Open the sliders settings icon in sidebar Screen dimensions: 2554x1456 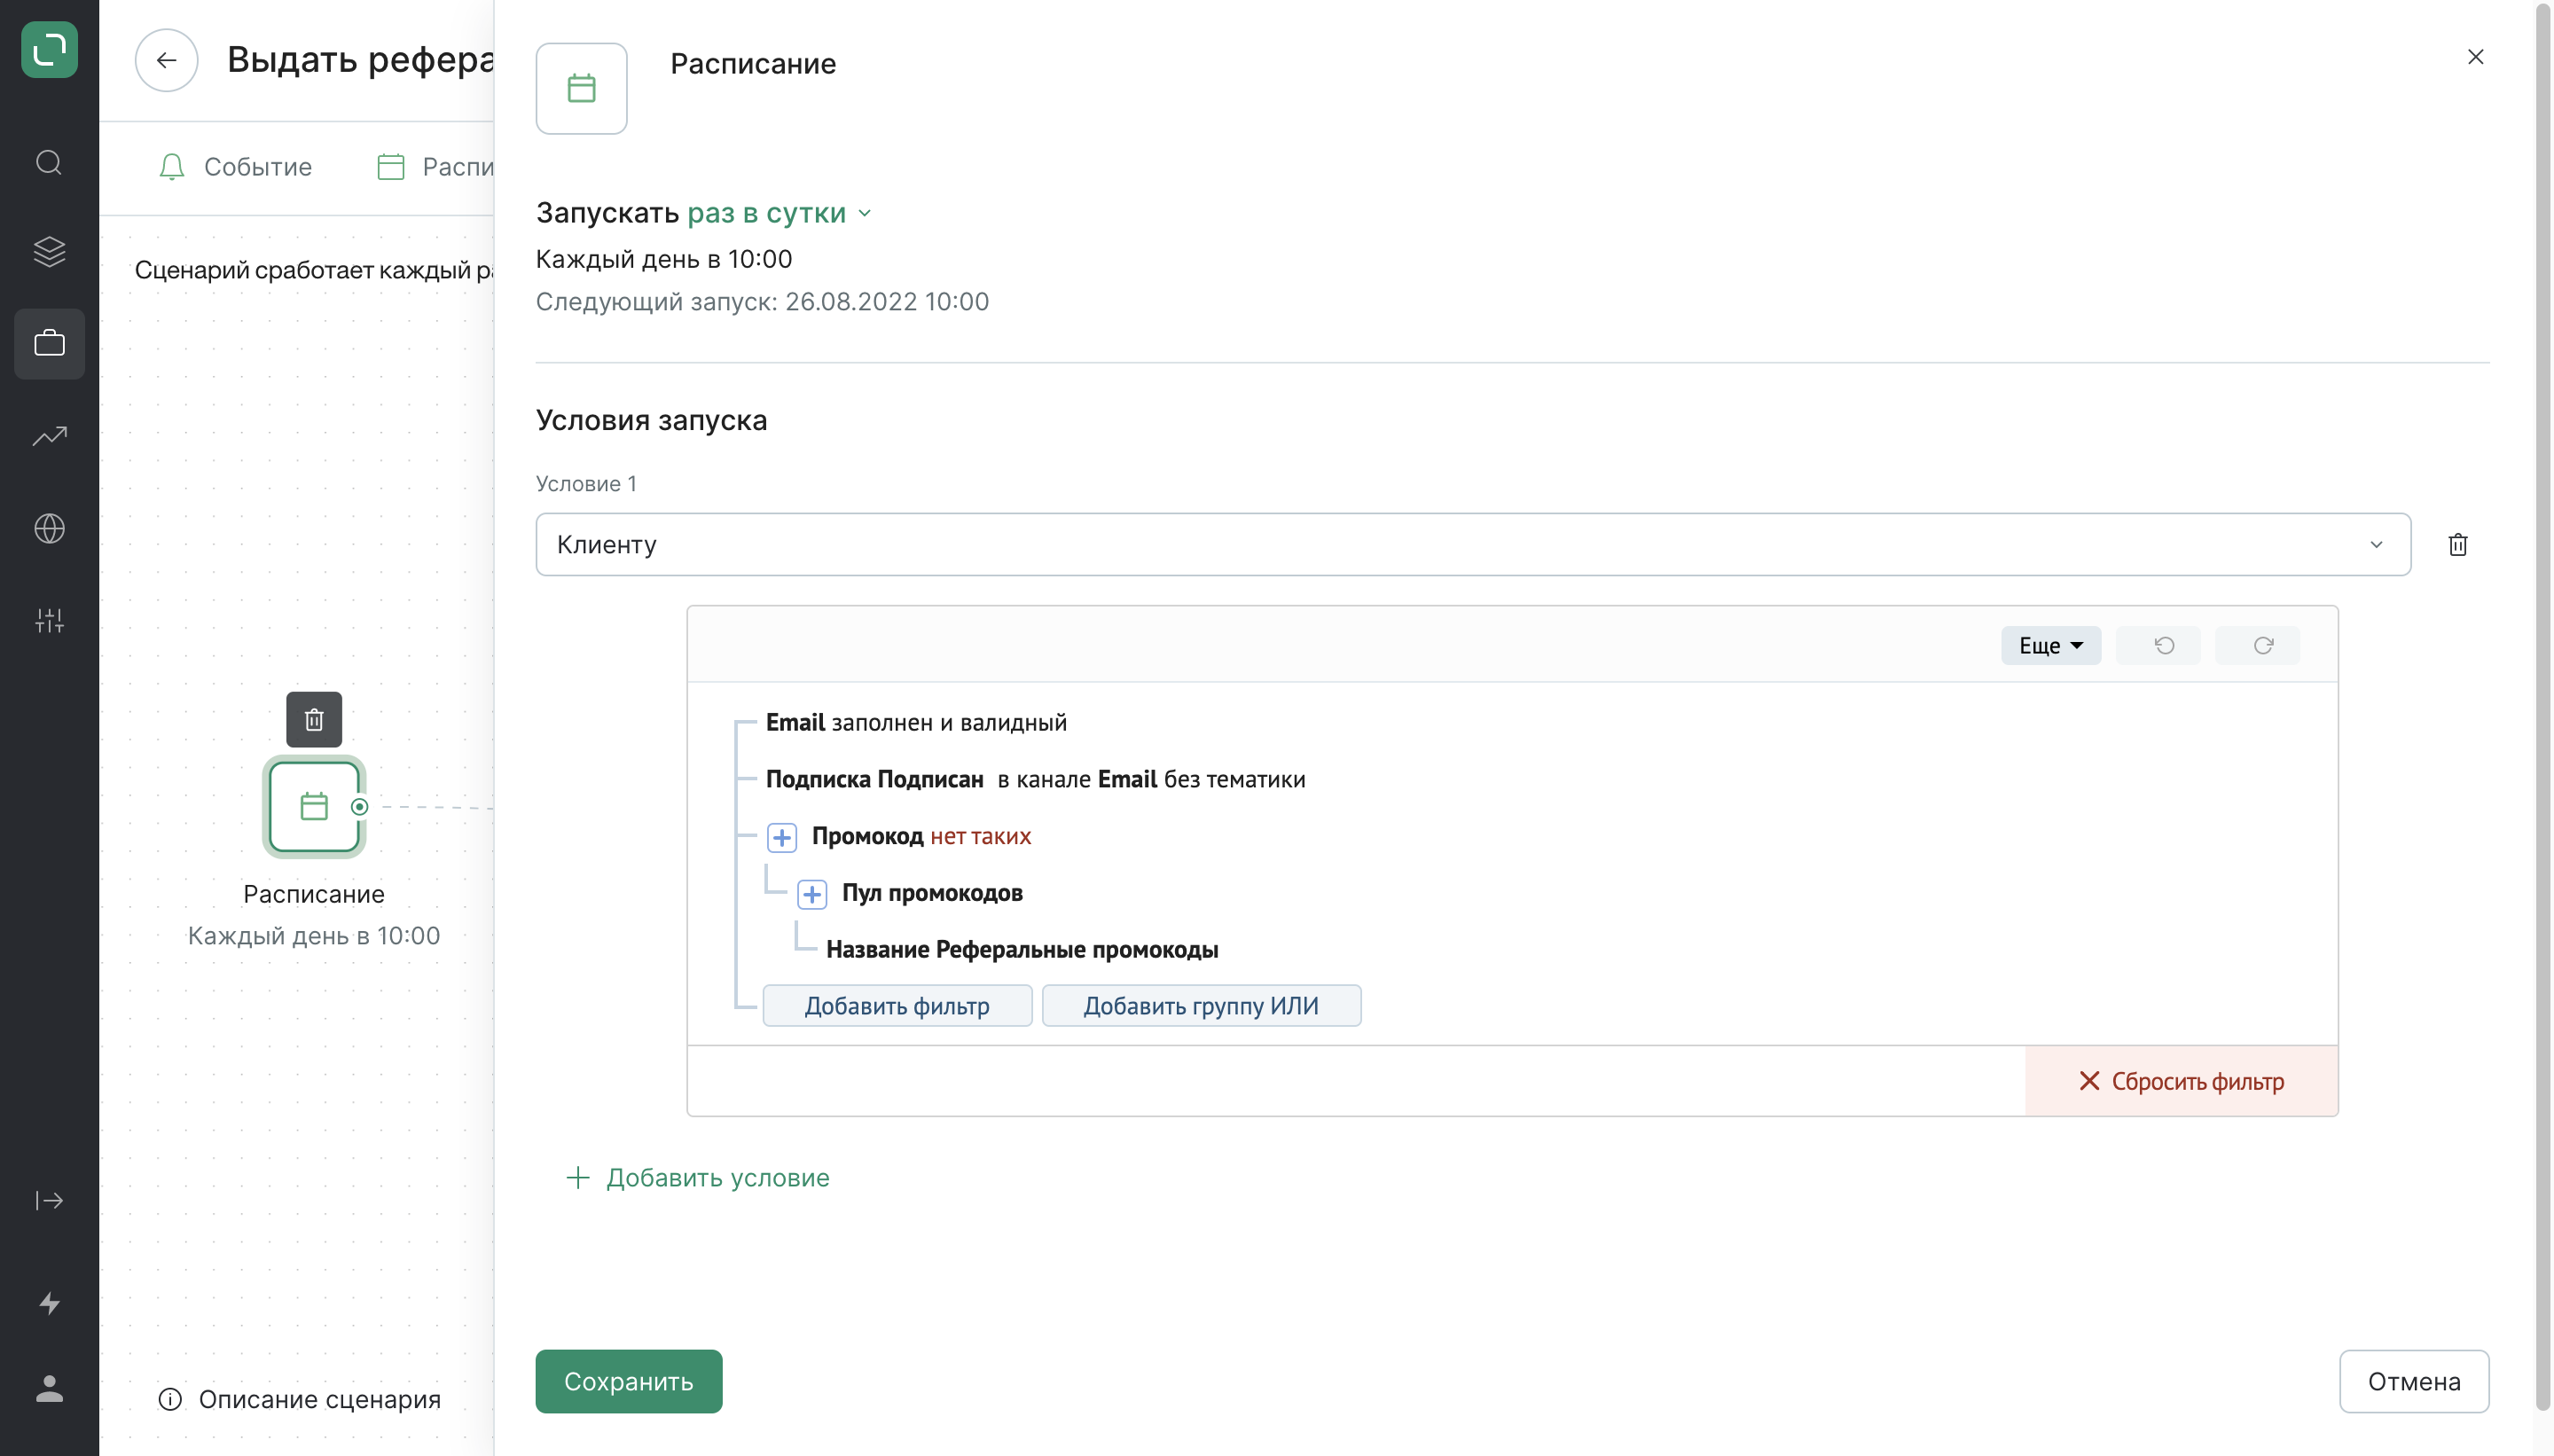pyautogui.click(x=49, y=620)
